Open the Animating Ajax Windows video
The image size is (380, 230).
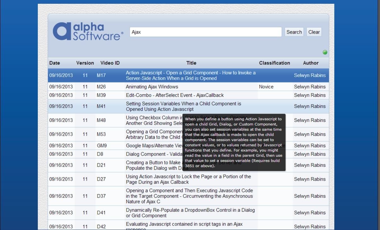point(152,87)
